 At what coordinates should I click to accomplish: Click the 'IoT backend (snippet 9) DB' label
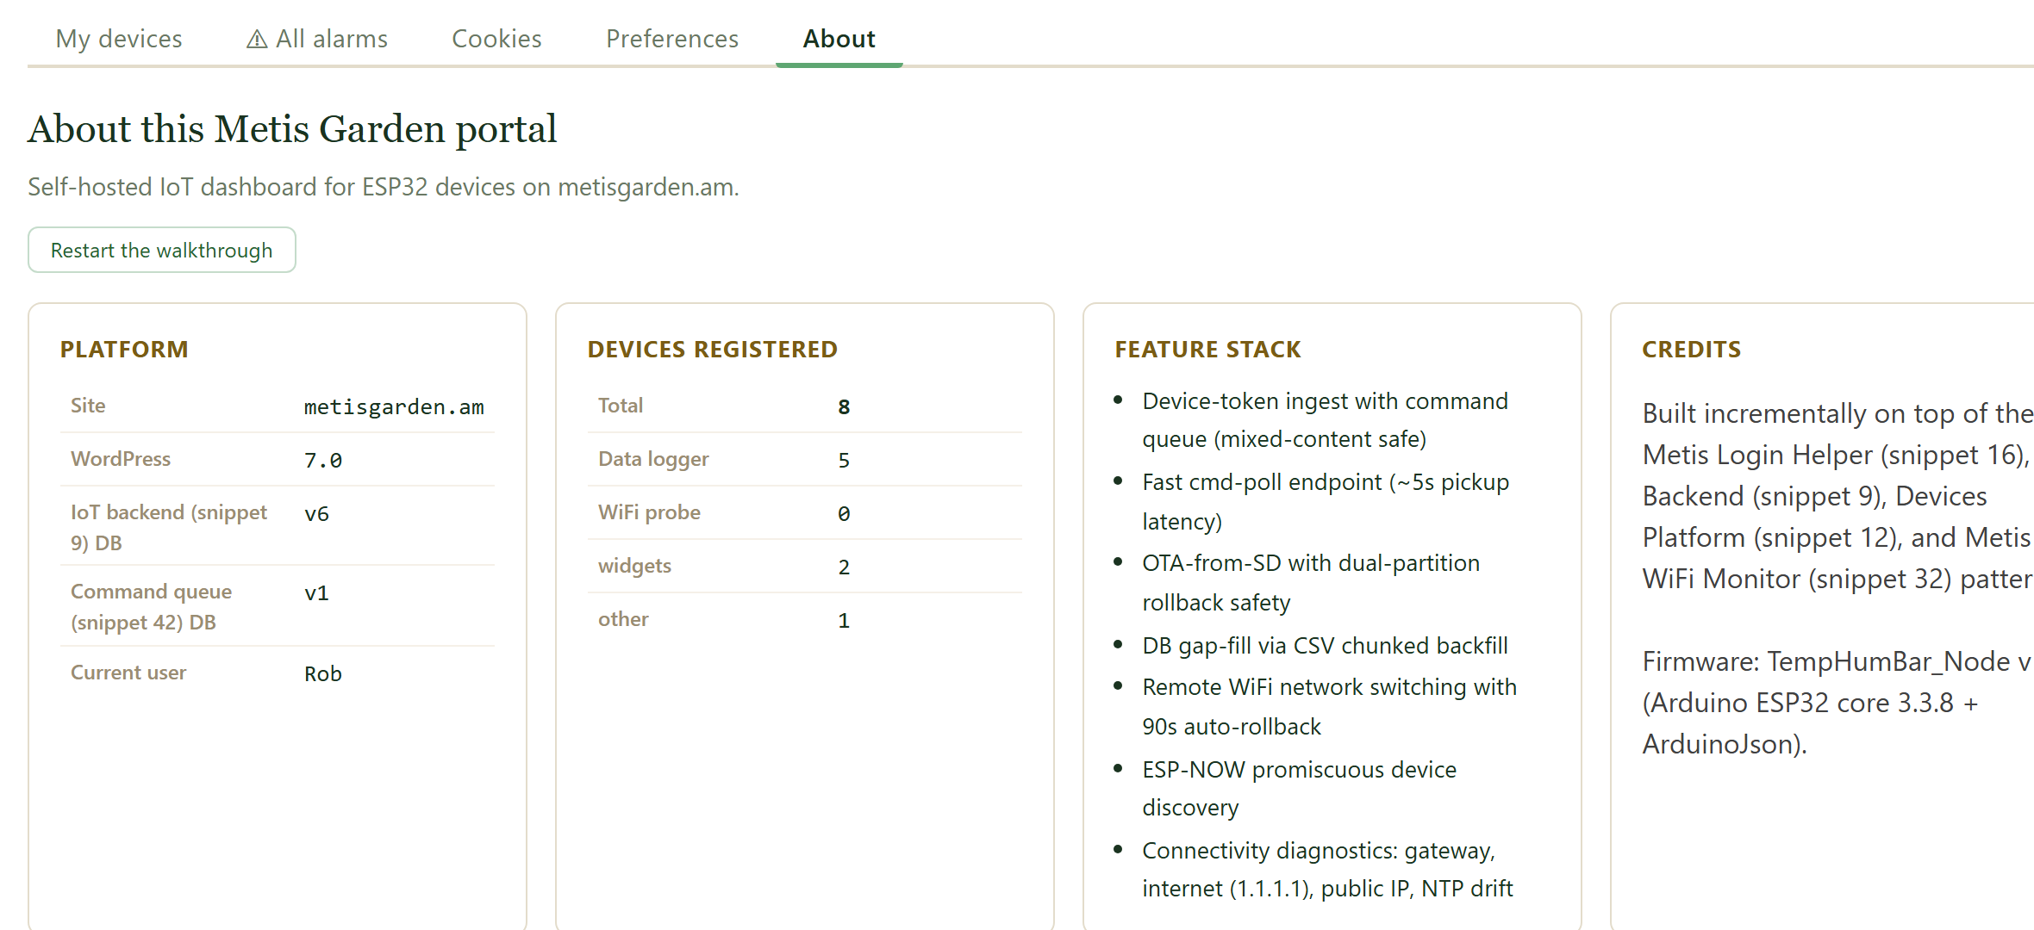pyautogui.click(x=169, y=527)
